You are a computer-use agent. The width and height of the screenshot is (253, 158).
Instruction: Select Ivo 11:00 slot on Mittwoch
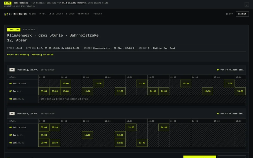87,135
